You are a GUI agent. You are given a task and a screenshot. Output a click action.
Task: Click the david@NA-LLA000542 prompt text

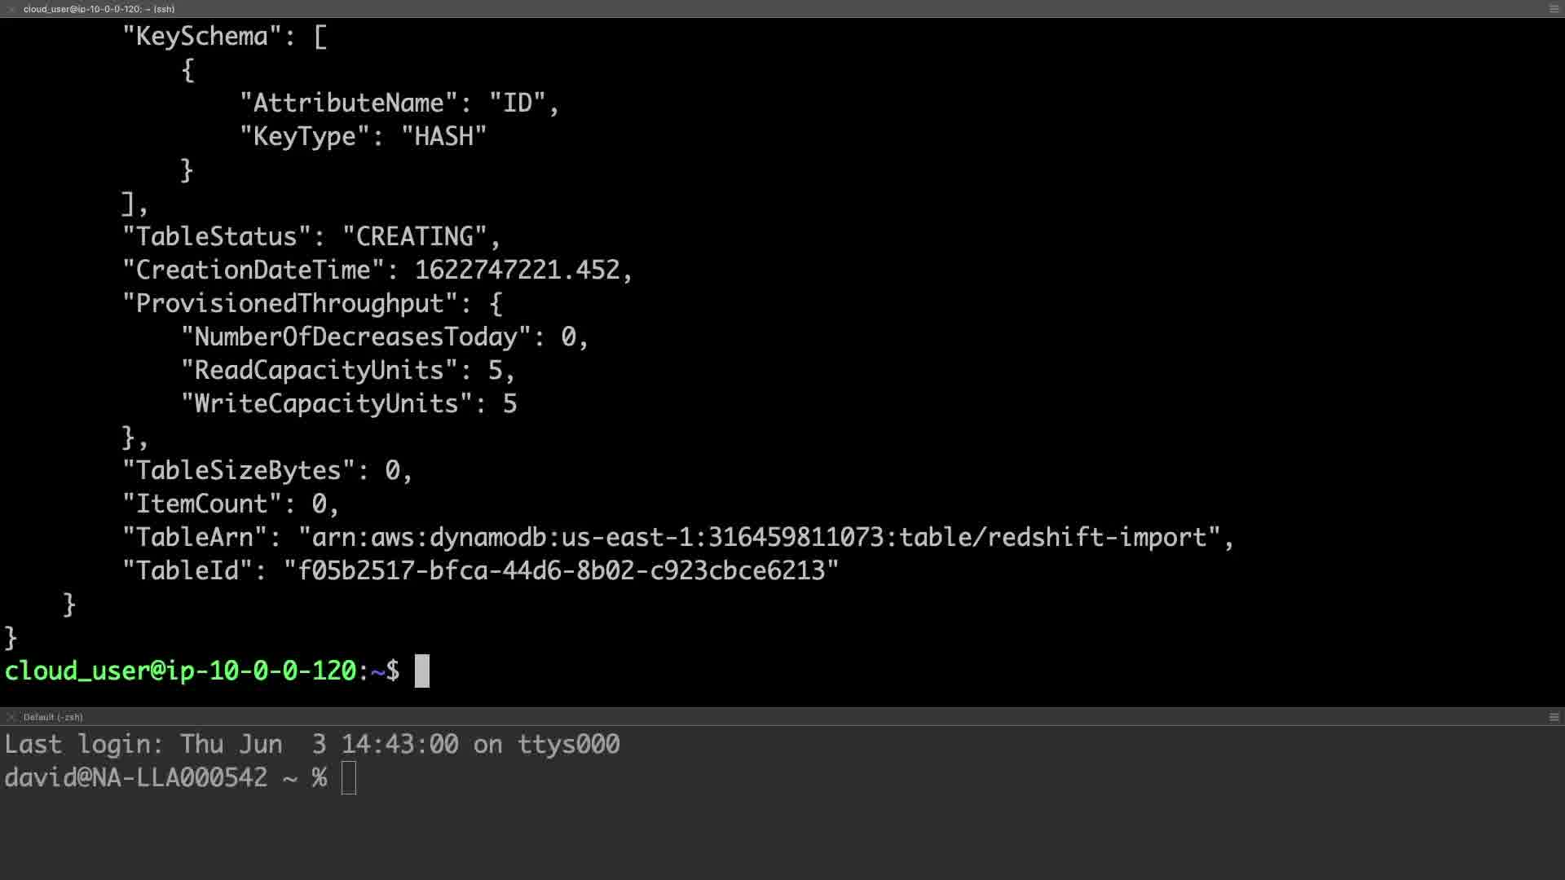(x=136, y=778)
